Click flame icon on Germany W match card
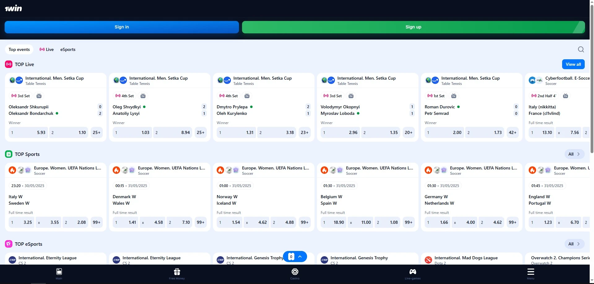Screen dimensions: 594x284 coord(428,170)
